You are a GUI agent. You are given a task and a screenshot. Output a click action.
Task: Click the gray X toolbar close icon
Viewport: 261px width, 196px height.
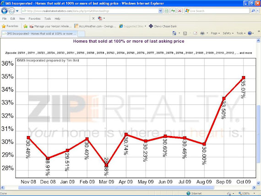pos(93,18)
